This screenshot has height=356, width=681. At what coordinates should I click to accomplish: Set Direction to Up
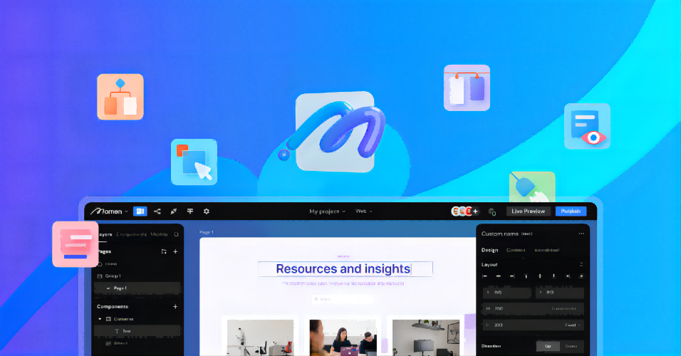click(x=548, y=346)
